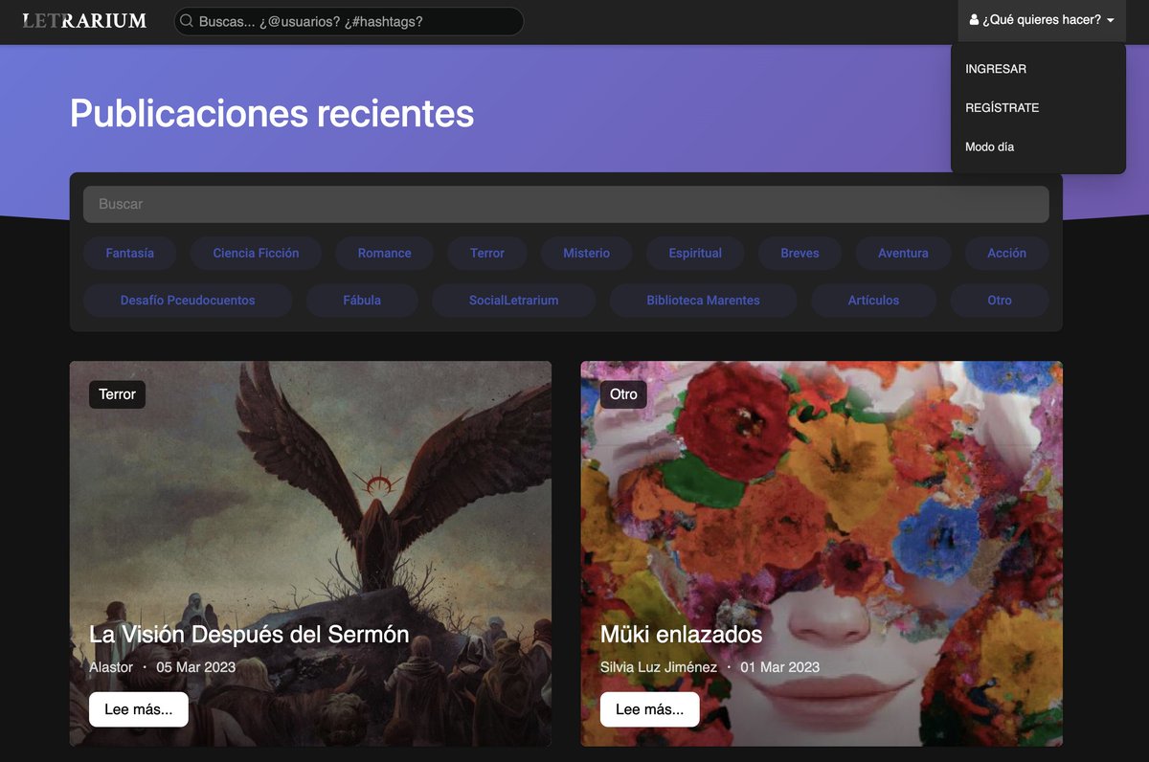The image size is (1149, 762).
Task: Toggle Modo día theme
Action: tap(988, 146)
